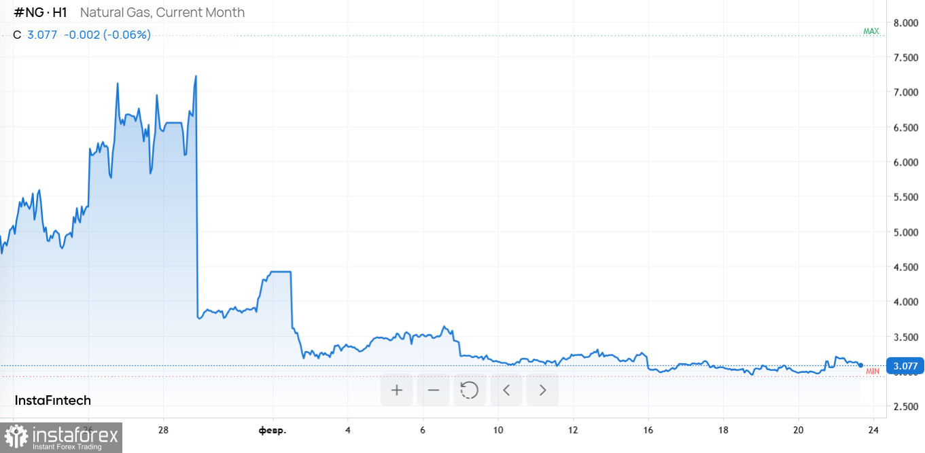Select the green MAX marker on price scale
Image resolution: width=925 pixels, height=453 pixels.
[x=871, y=31]
